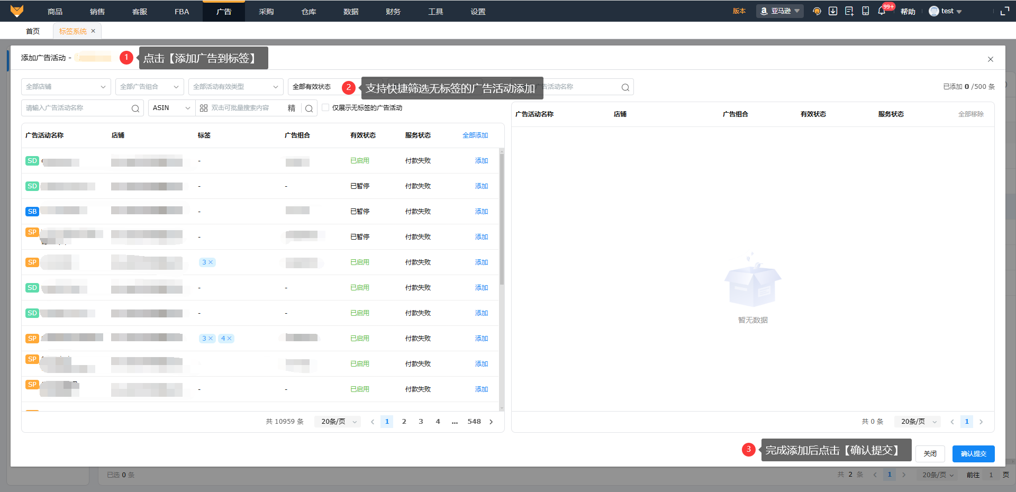Click the search icon in right panel filter

point(625,87)
